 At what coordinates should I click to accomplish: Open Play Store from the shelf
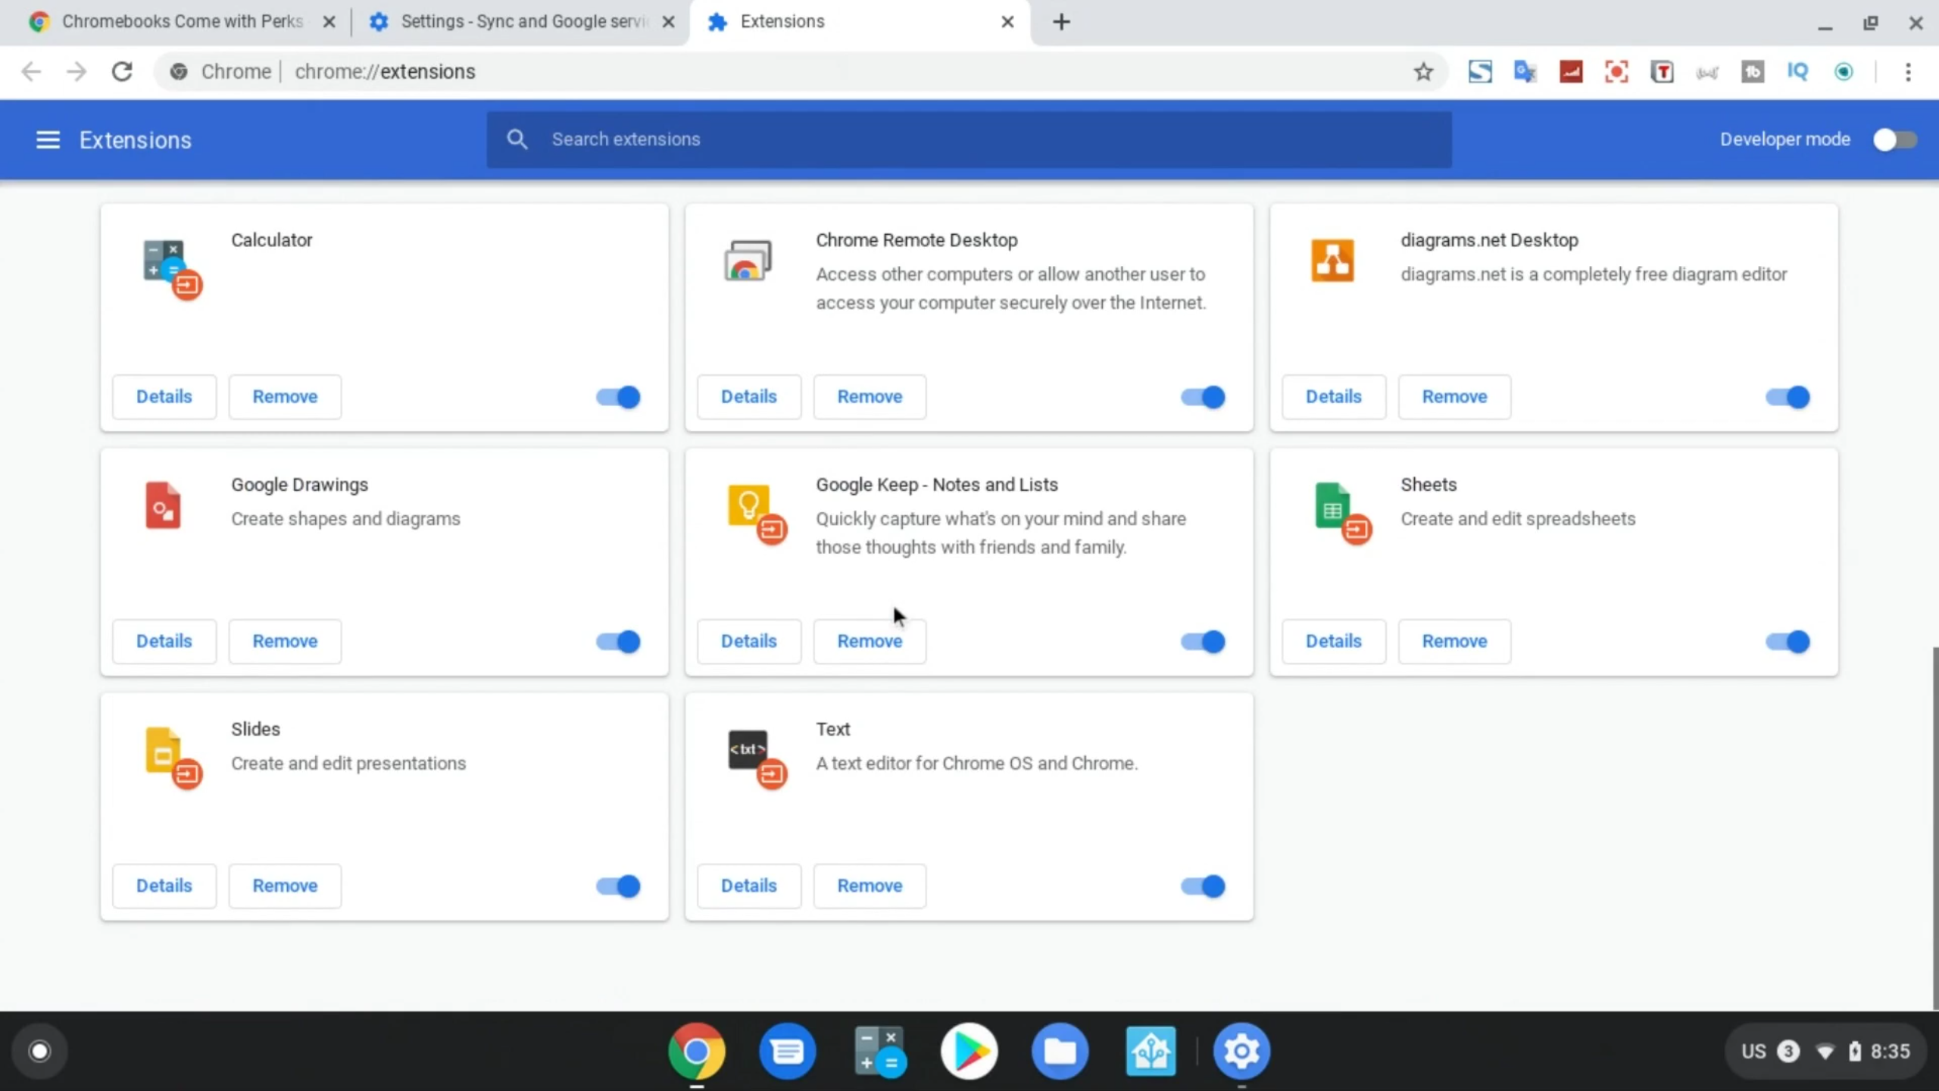pos(969,1051)
